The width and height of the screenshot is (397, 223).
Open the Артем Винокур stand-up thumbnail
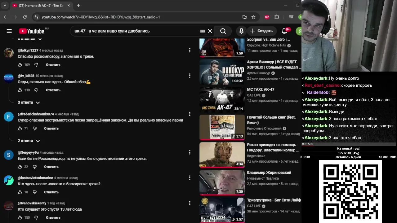coord(222,72)
